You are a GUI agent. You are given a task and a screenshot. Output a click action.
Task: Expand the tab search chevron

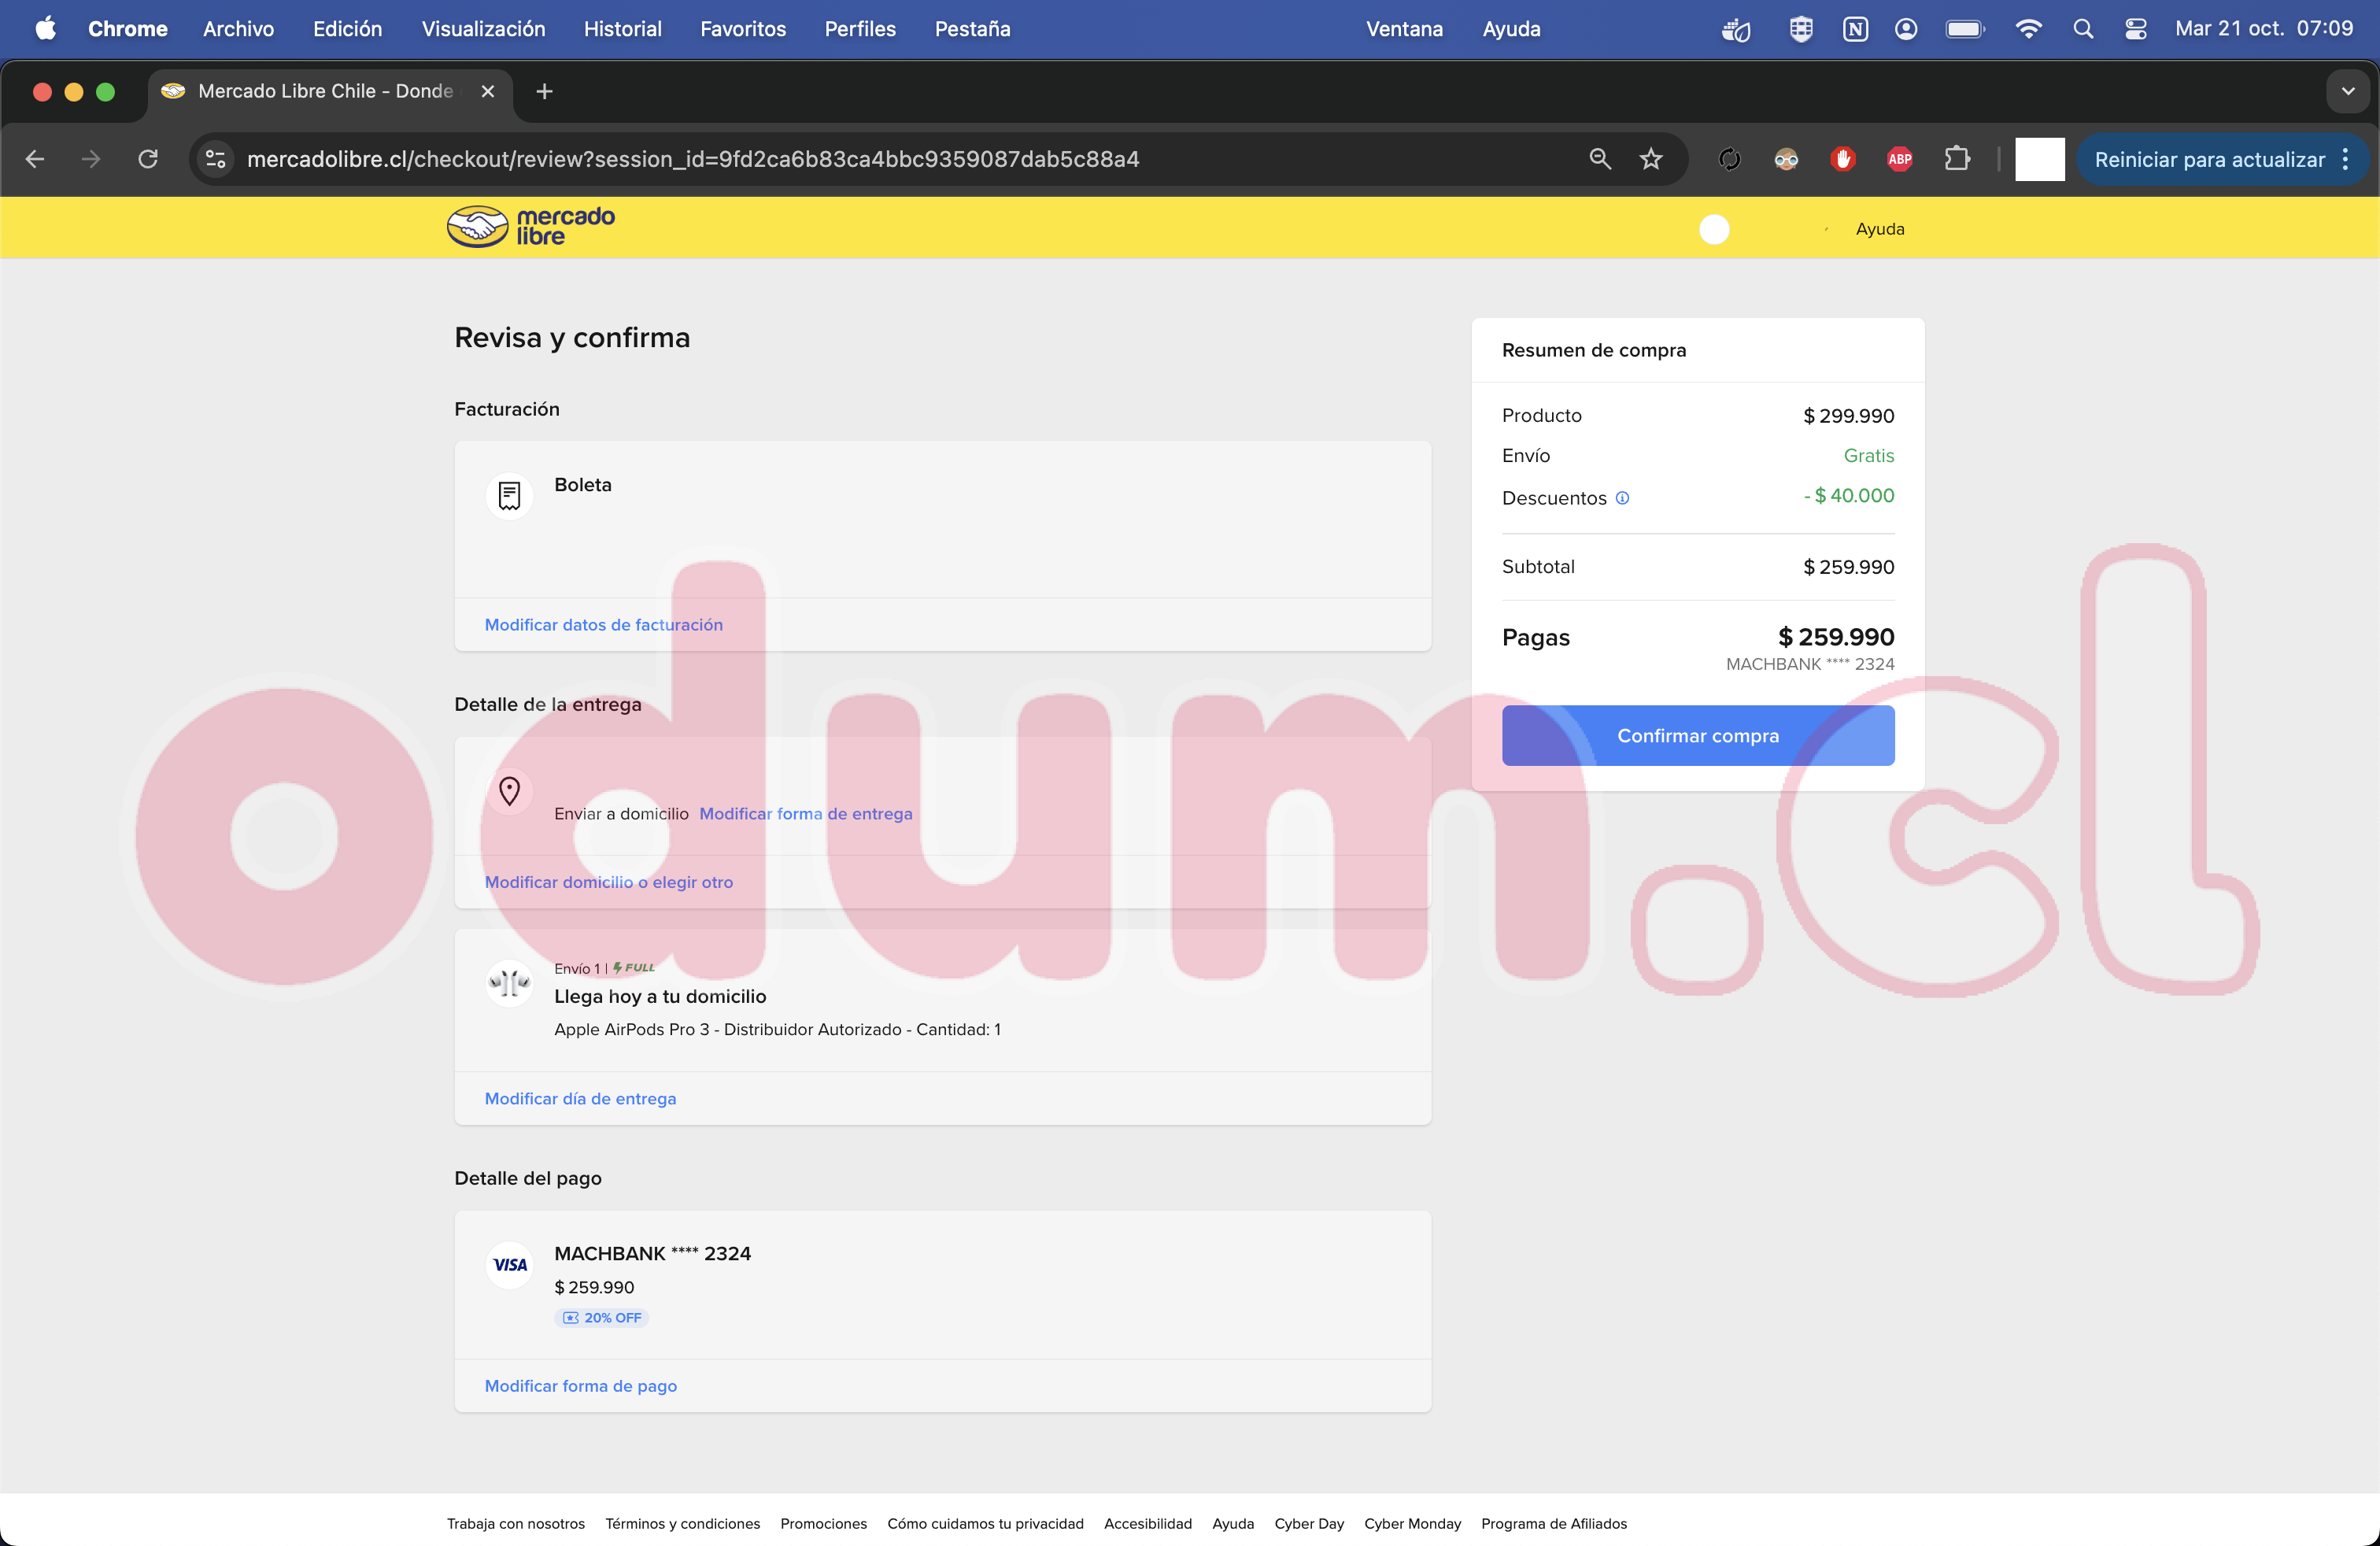pos(2347,91)
